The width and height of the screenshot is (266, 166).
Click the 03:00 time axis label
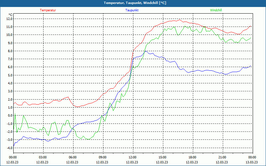pyautogui.click(x=44, y=157)
